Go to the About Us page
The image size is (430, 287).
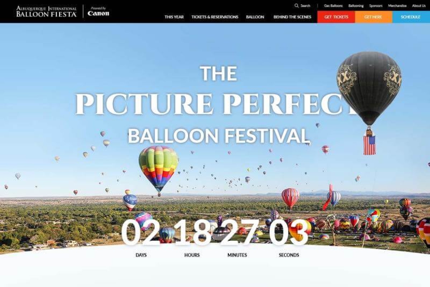pyautogui.click(x=419, y=6)
